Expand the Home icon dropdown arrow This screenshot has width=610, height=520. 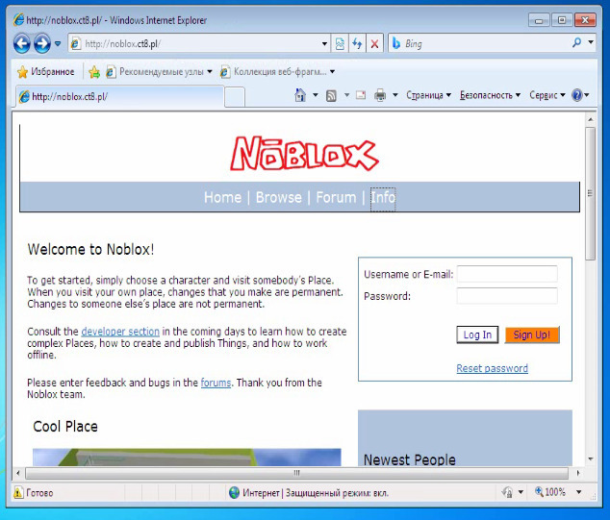(x=316, y=95)
